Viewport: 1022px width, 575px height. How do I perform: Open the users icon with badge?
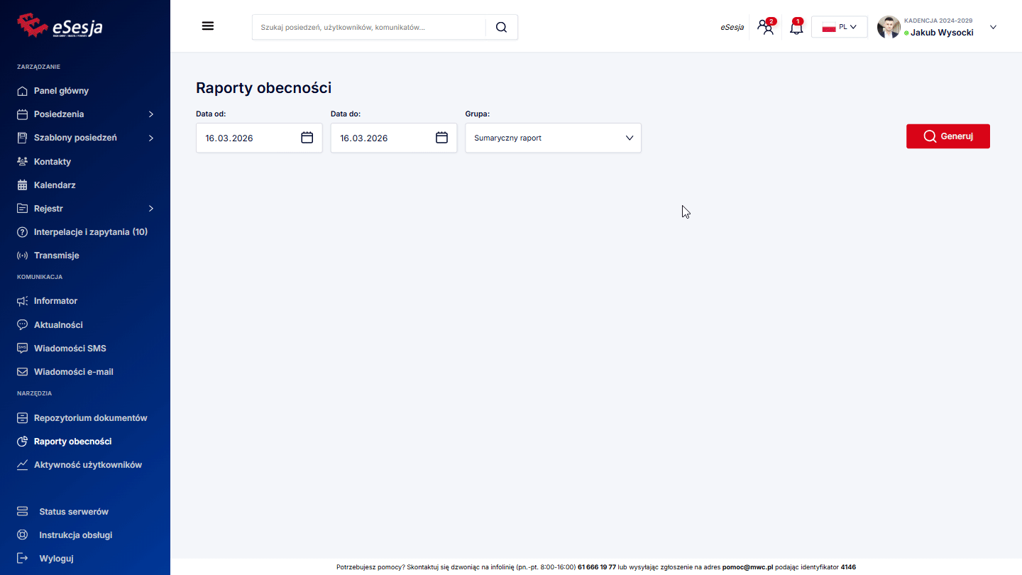(765, 28)
